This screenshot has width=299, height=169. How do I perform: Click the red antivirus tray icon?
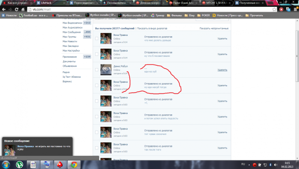[x=255, y=165]
